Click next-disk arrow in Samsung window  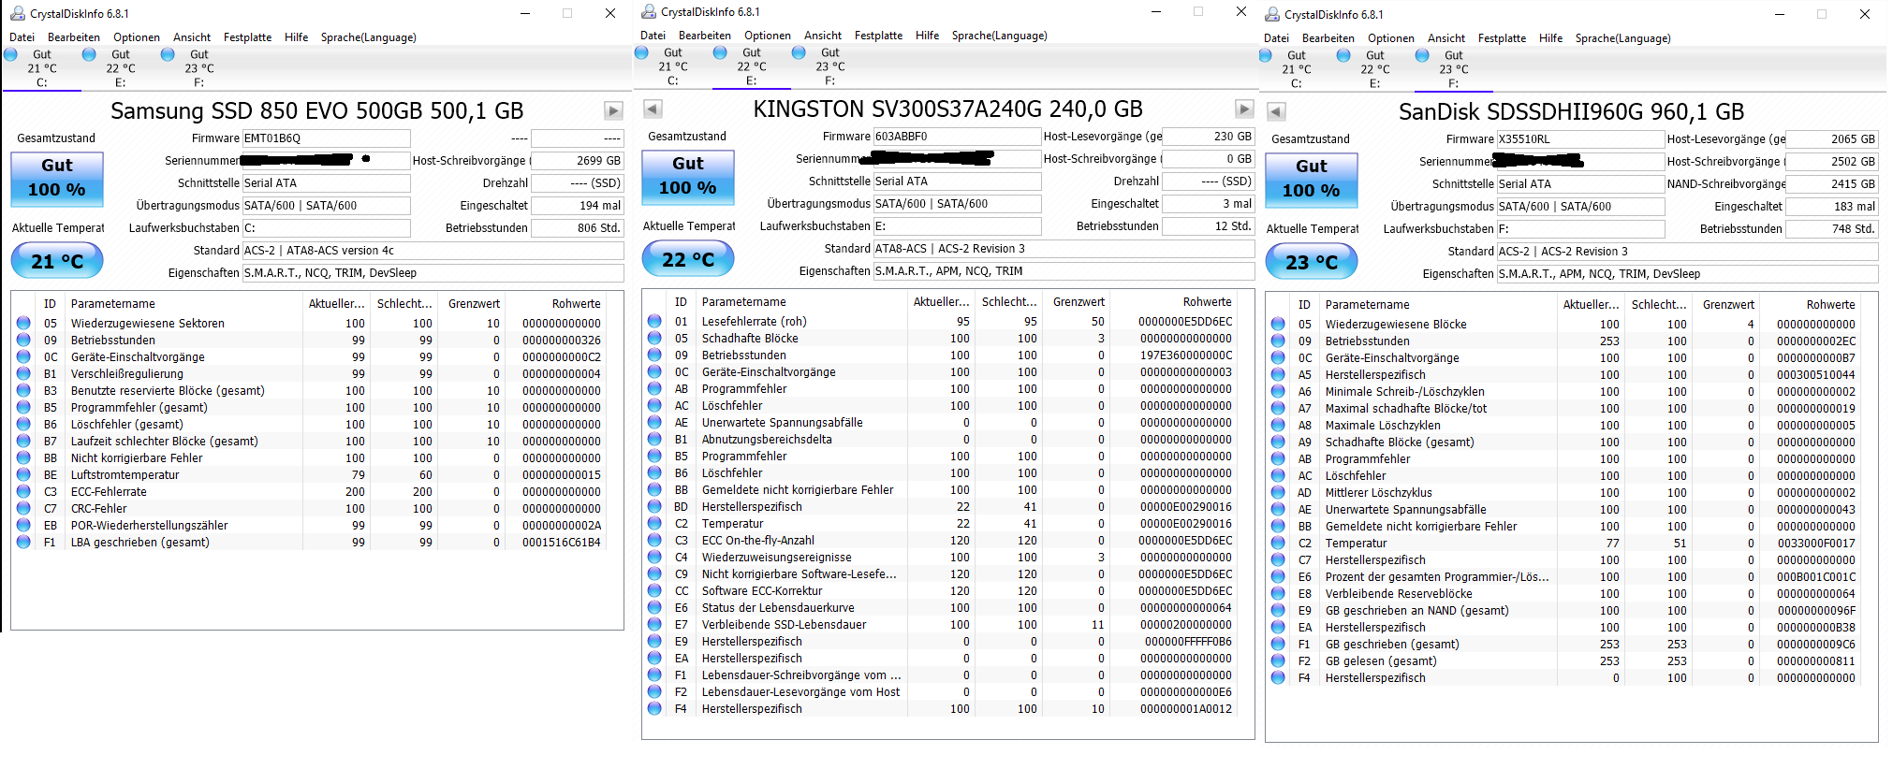pyautogui.click(x=613, y=111)
